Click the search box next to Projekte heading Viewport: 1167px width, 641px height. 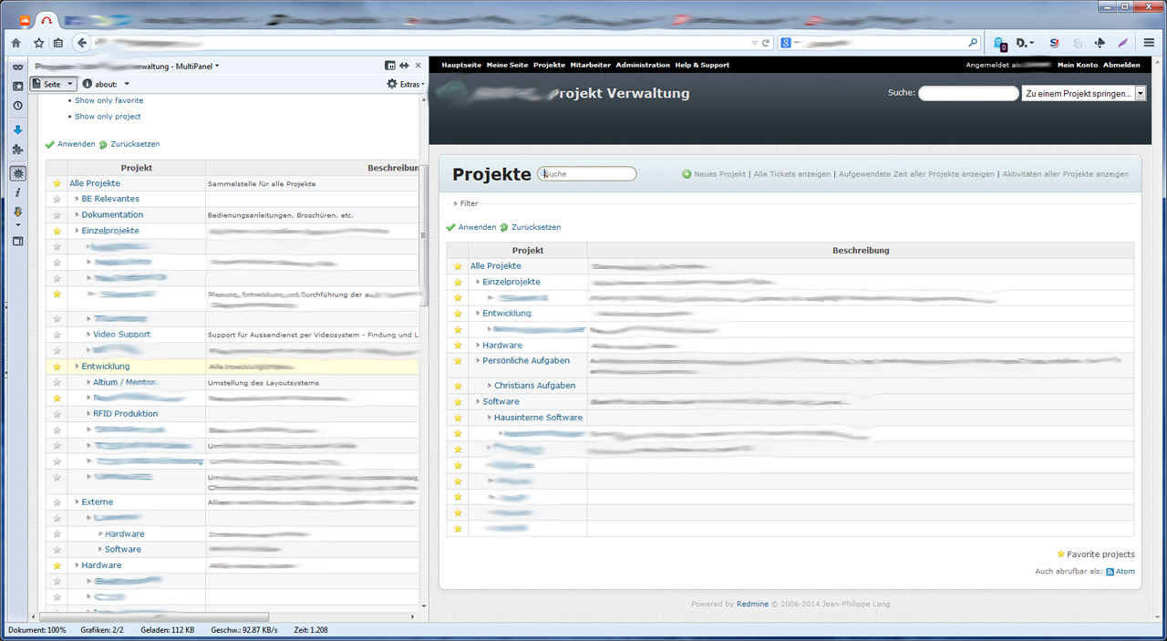click(x=587, y=174)
